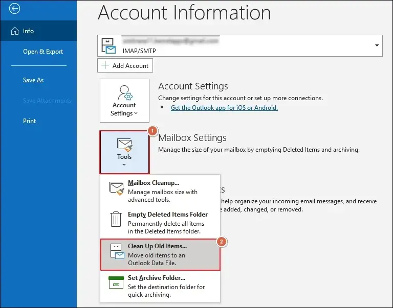Go back using the circled back arrow
This screenshot has height=308, width=393.
click(x=14, y=9)
